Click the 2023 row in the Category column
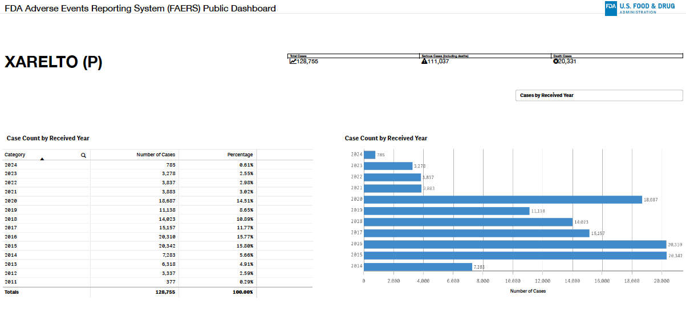This screenshot has width=686, height=320. coord(11,173)
